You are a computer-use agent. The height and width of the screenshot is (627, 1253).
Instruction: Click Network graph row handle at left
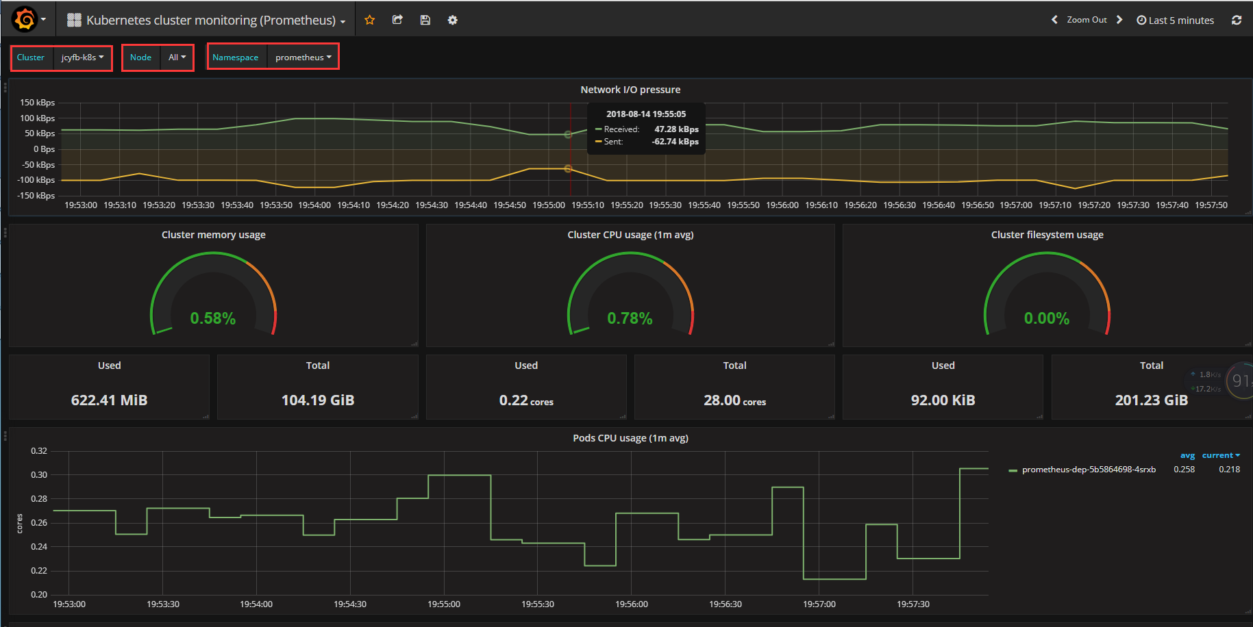tap(5, 88)
